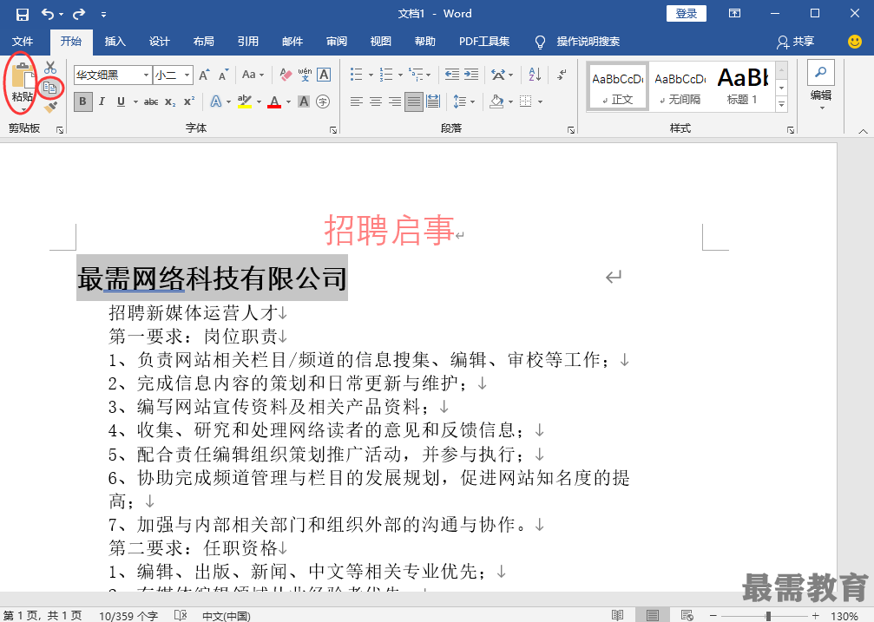Image resolution: width=874 pixels, height=622 pixels.
Task: Open the 文件 menu
Action: point(23,42)
